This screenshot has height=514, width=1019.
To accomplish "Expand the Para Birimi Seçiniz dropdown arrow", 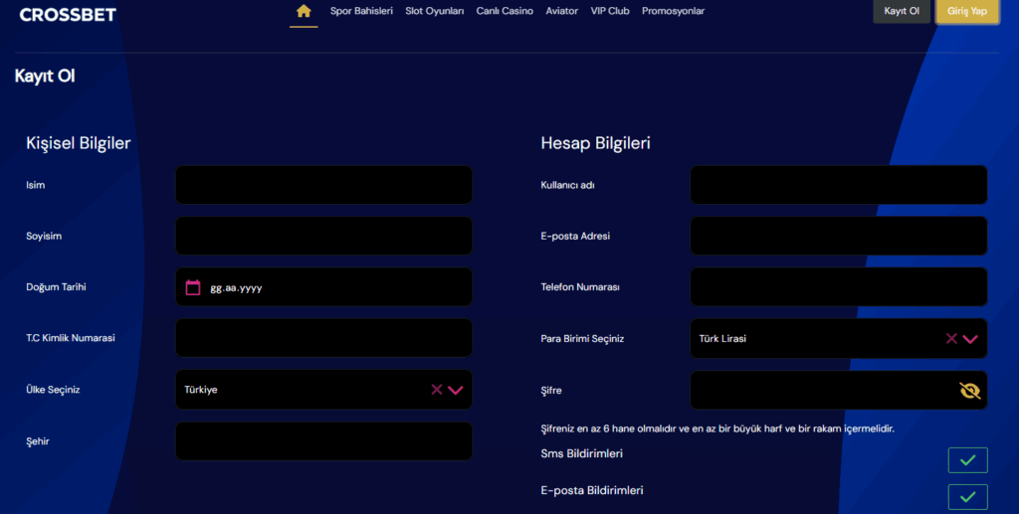I will 970,339.
